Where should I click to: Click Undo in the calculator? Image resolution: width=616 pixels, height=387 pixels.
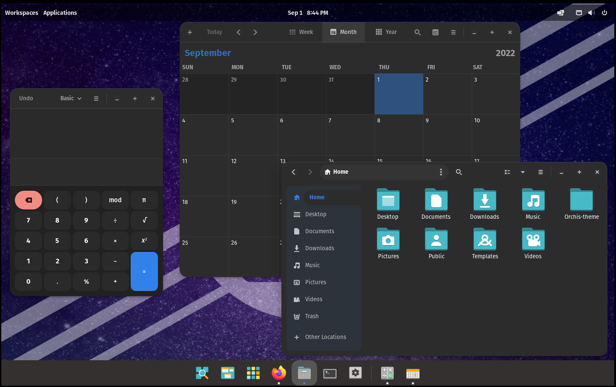26,98
